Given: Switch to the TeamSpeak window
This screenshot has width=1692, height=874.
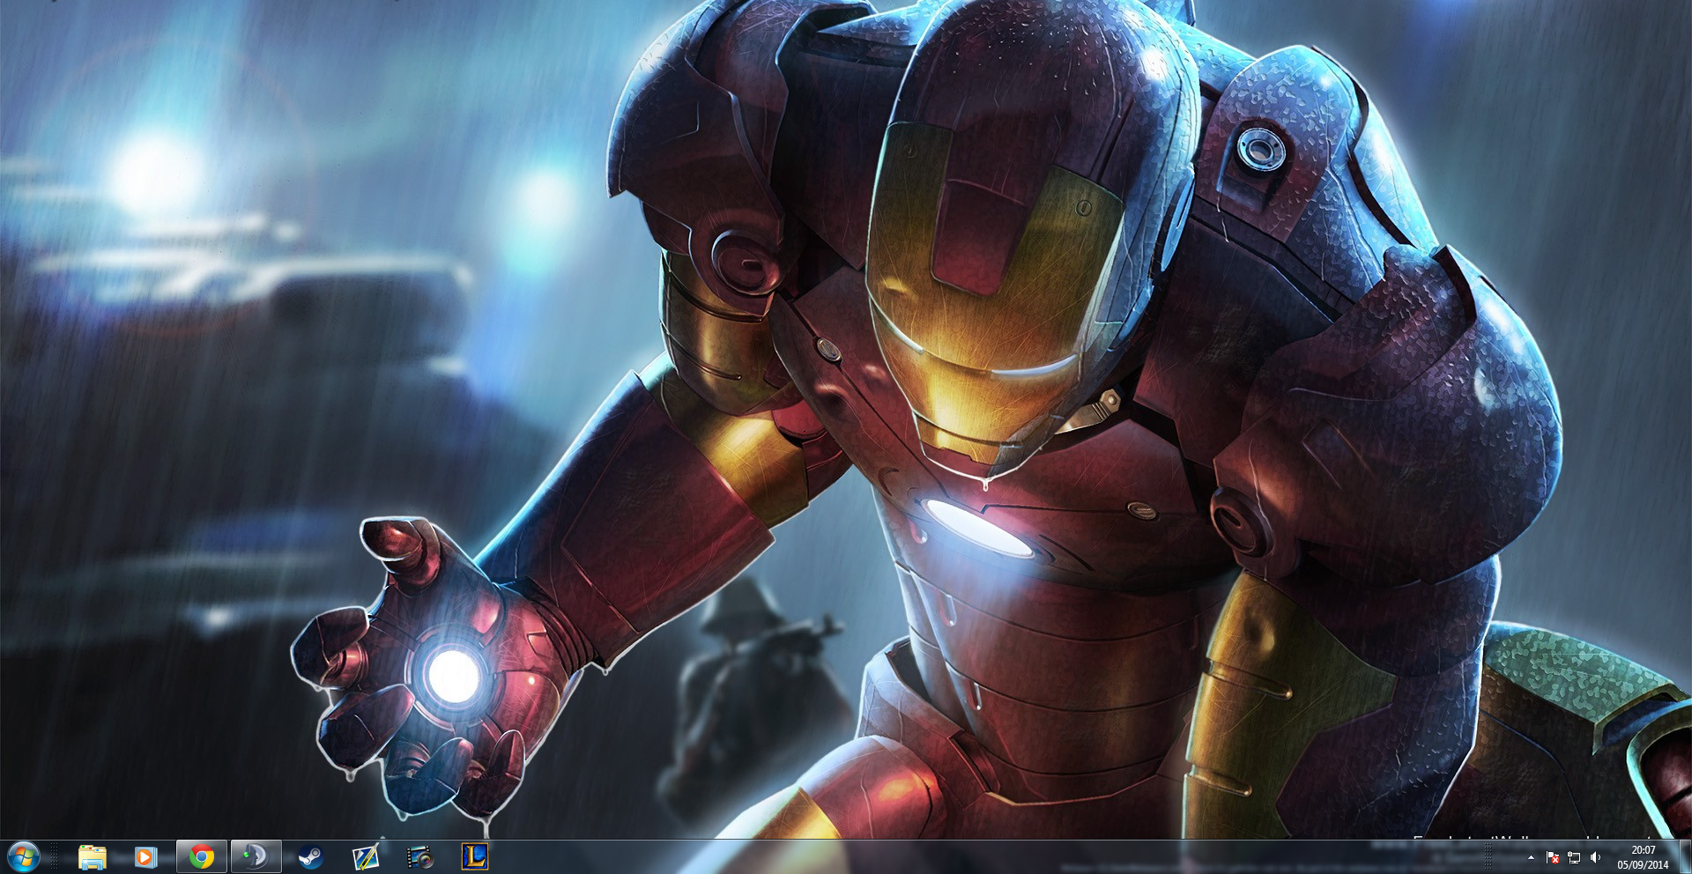Looking at the screenshot, I should (x=256, y=856).
